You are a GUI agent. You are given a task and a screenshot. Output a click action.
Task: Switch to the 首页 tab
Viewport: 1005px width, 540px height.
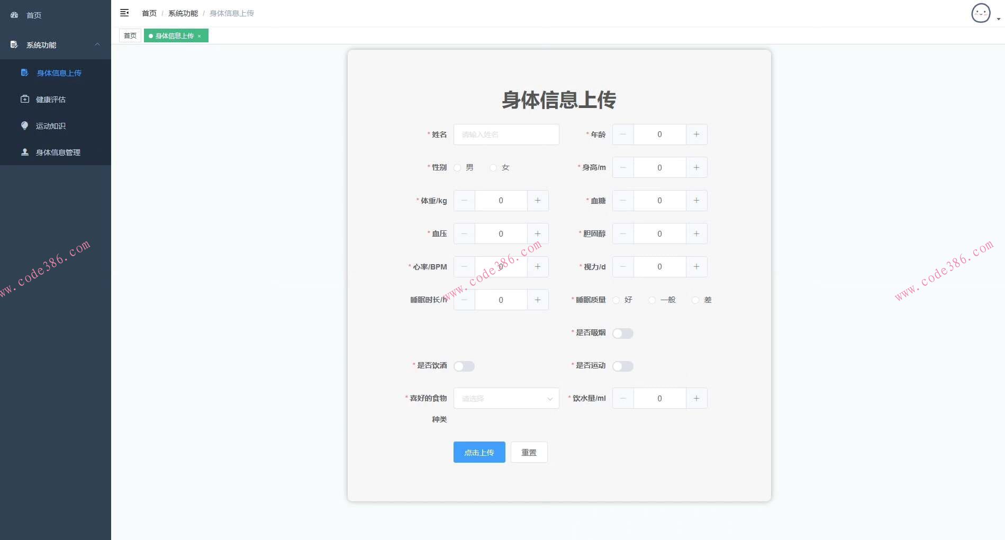[130, 35]
